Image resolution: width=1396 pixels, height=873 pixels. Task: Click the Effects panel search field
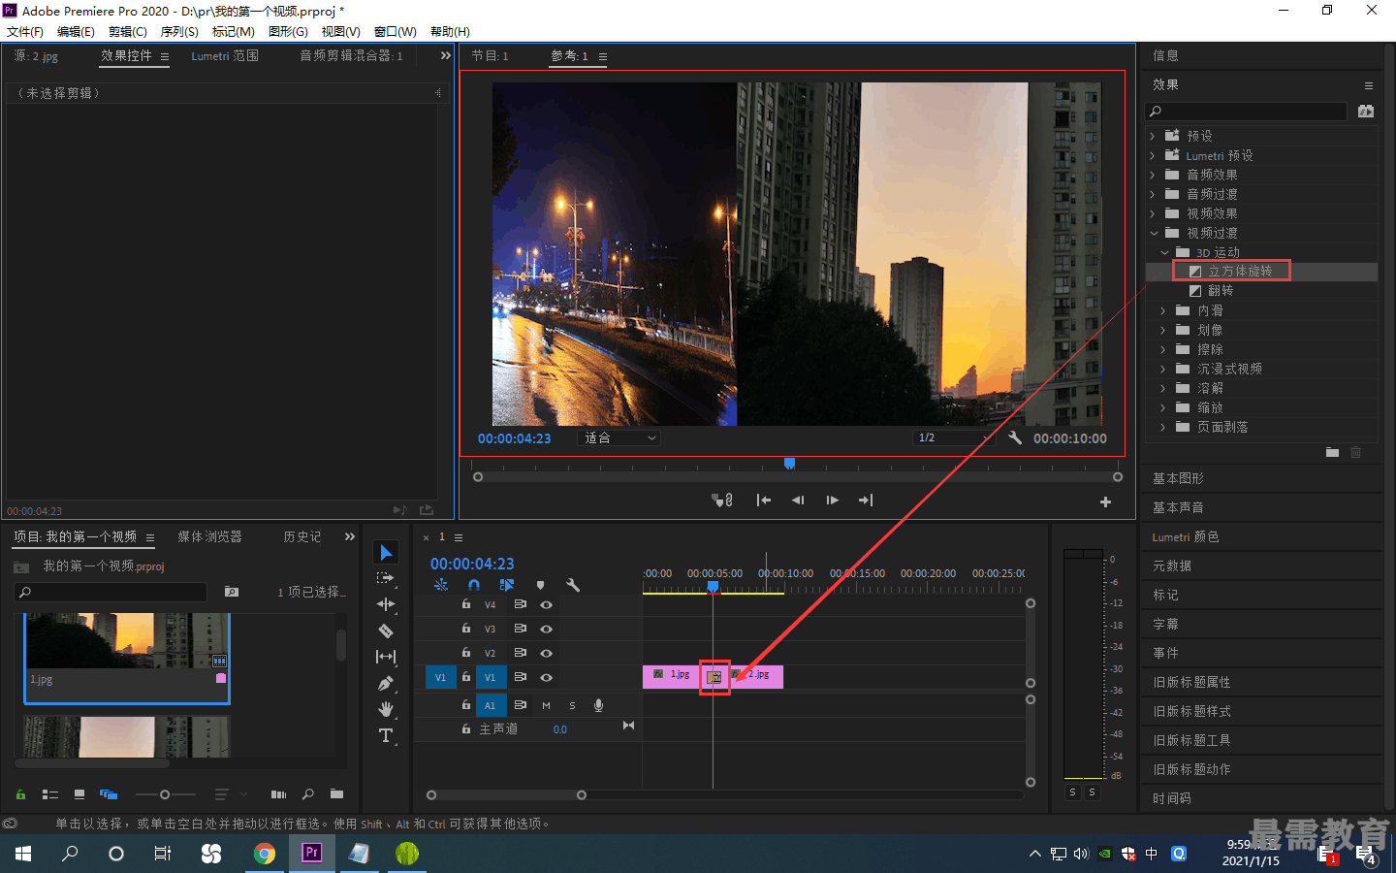1247,112
